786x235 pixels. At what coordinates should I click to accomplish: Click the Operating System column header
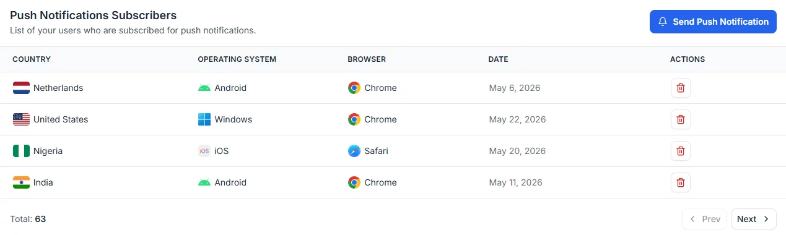point(237,59)
